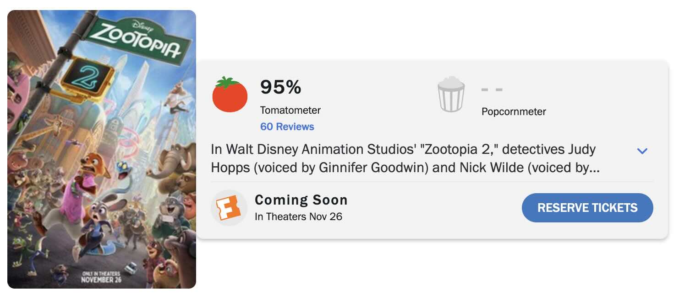Click the green Zootopia street sign on poster
The image size is (679, 295).
point(140,39)
